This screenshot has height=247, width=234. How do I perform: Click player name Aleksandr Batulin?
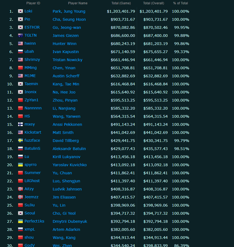[x=69, y=149]
